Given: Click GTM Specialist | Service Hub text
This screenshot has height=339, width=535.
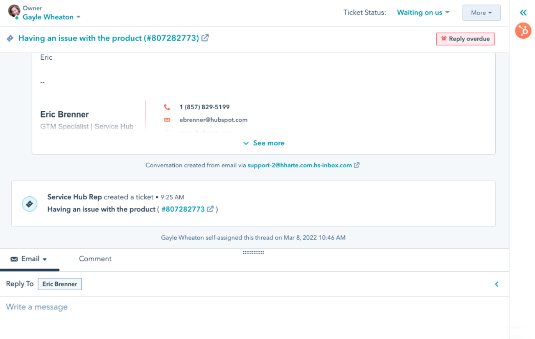Looking at the screenshot, I should click(x=87, y=126).
